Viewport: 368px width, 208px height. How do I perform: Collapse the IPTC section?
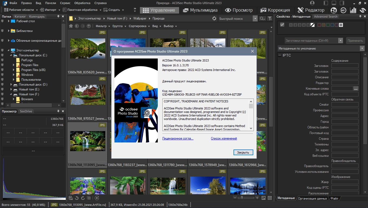280,55
